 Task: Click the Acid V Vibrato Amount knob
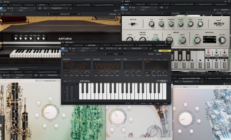(x=182, y=40)
